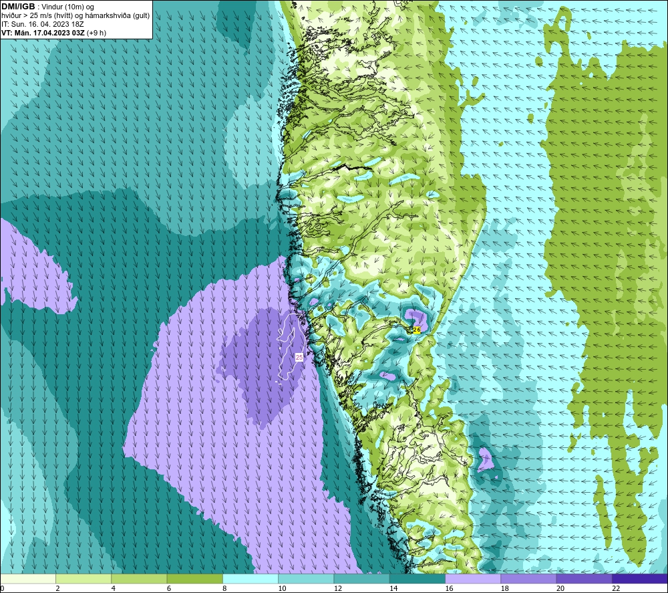Click the 'VT: Mán. 17.04.2023 03Z' valid time
The width and height of the screenshot is (668, 593).
pos(43,33)
